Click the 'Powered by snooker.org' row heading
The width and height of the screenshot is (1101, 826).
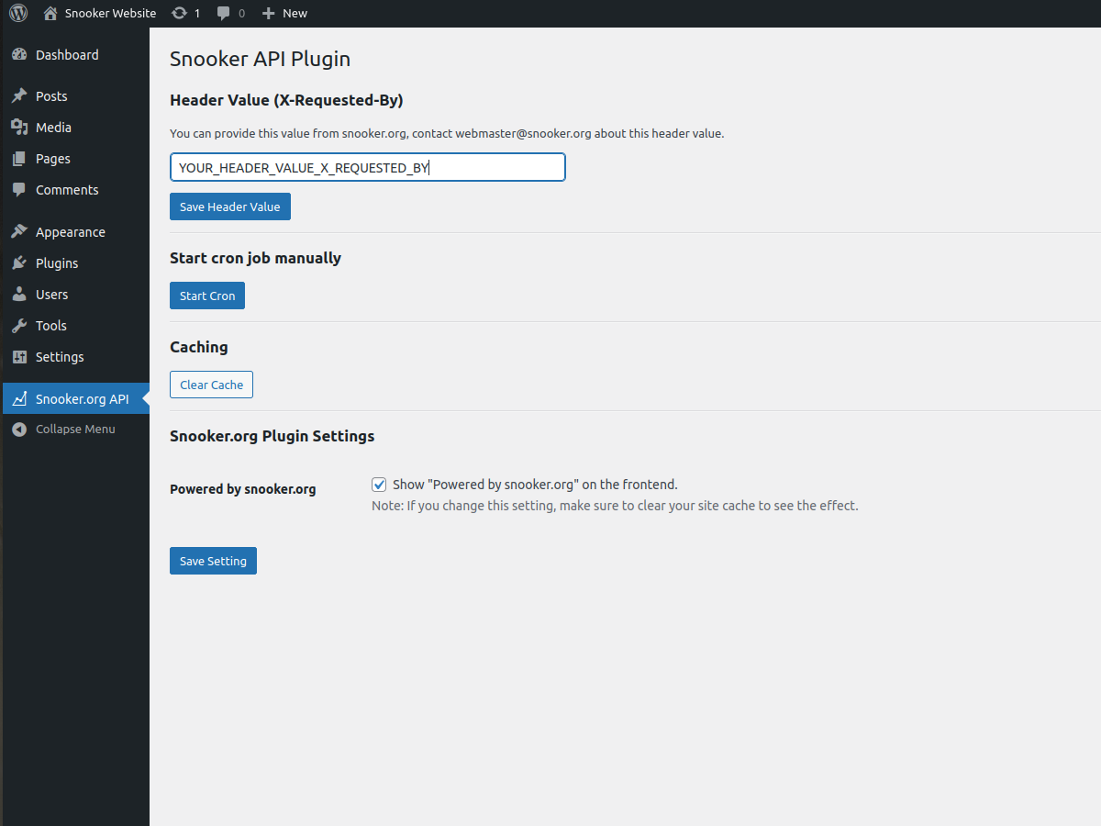243,489
